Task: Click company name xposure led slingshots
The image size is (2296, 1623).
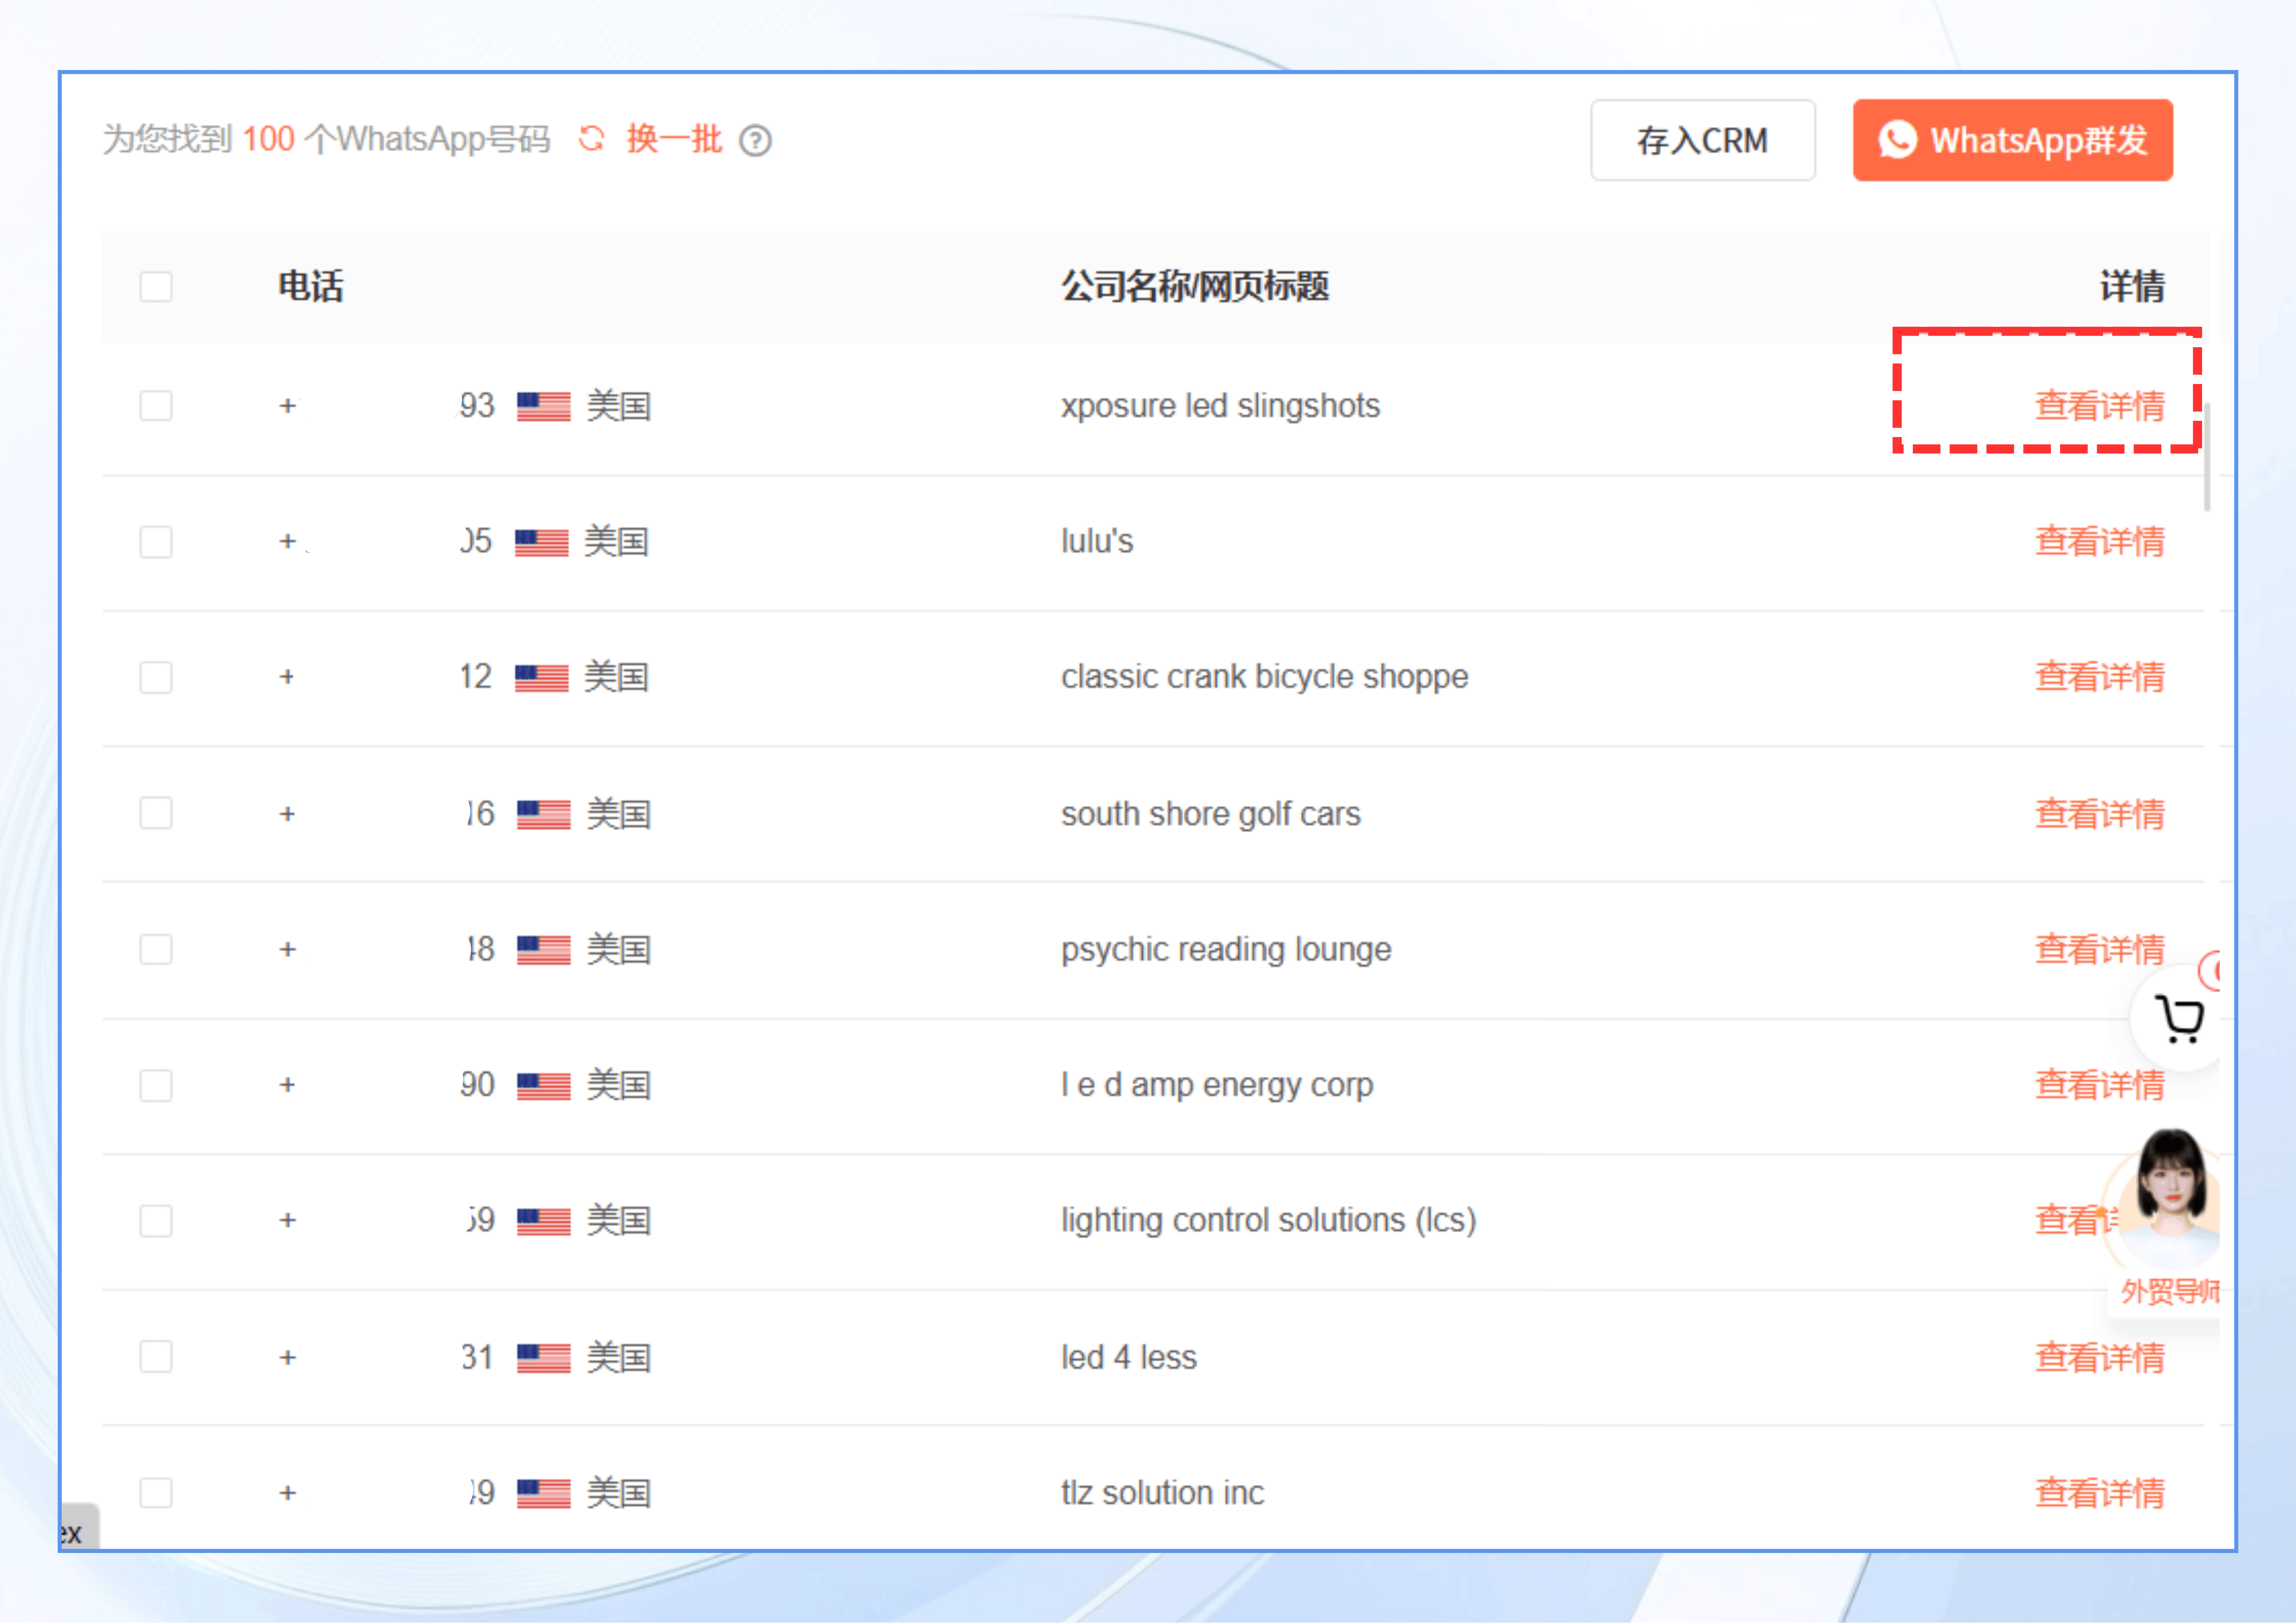Action: point(1220,406)
